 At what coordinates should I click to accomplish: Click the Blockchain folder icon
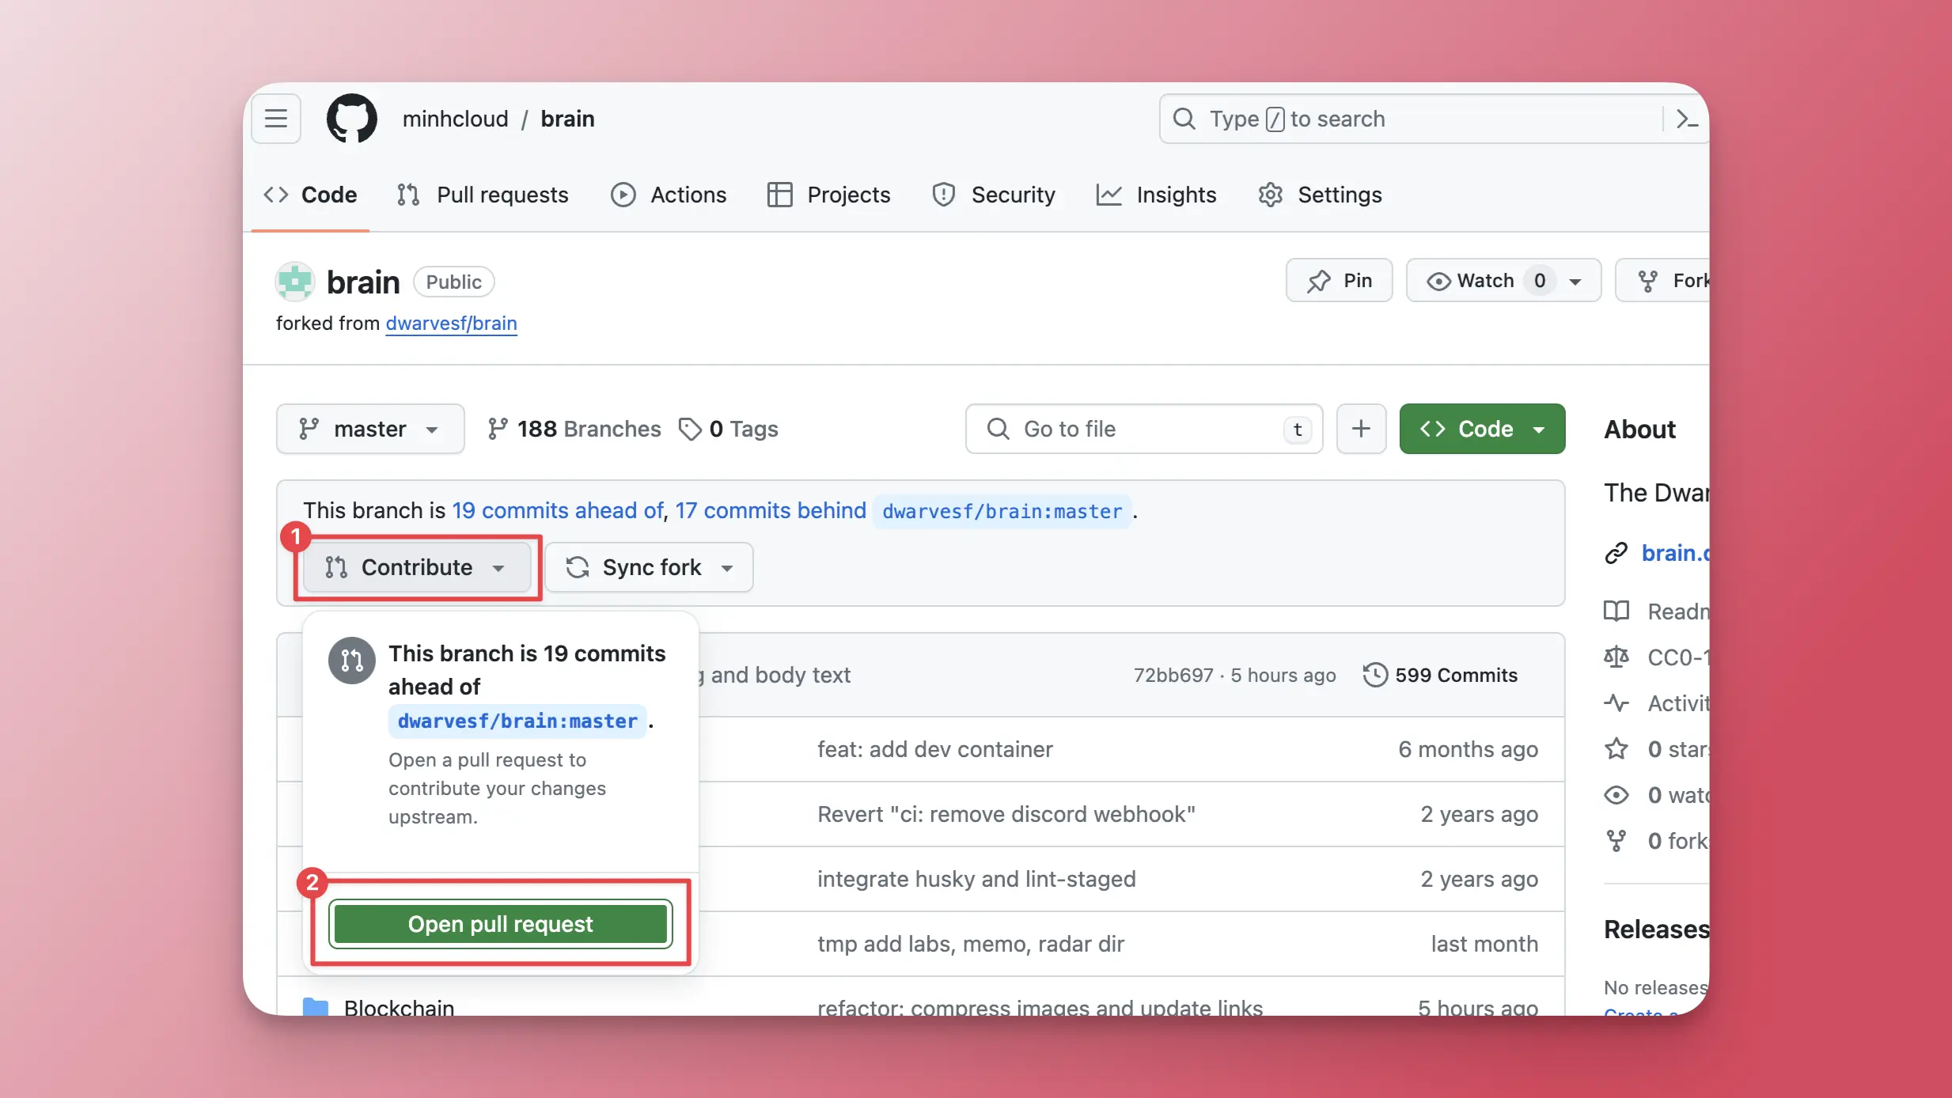316,1007
